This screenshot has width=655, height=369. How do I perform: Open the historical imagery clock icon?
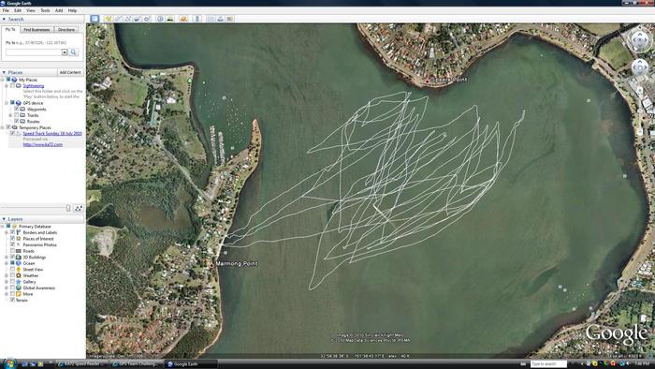[x=160, y=19]
